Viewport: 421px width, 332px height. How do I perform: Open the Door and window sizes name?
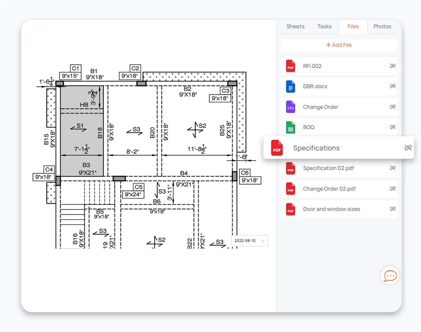click(x=332, y=209)
